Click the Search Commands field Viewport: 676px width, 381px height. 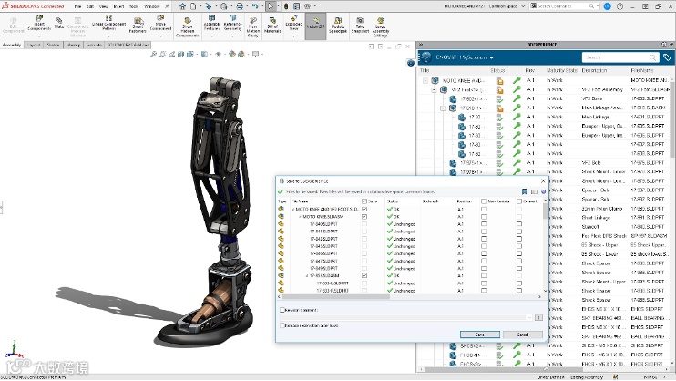565,6
